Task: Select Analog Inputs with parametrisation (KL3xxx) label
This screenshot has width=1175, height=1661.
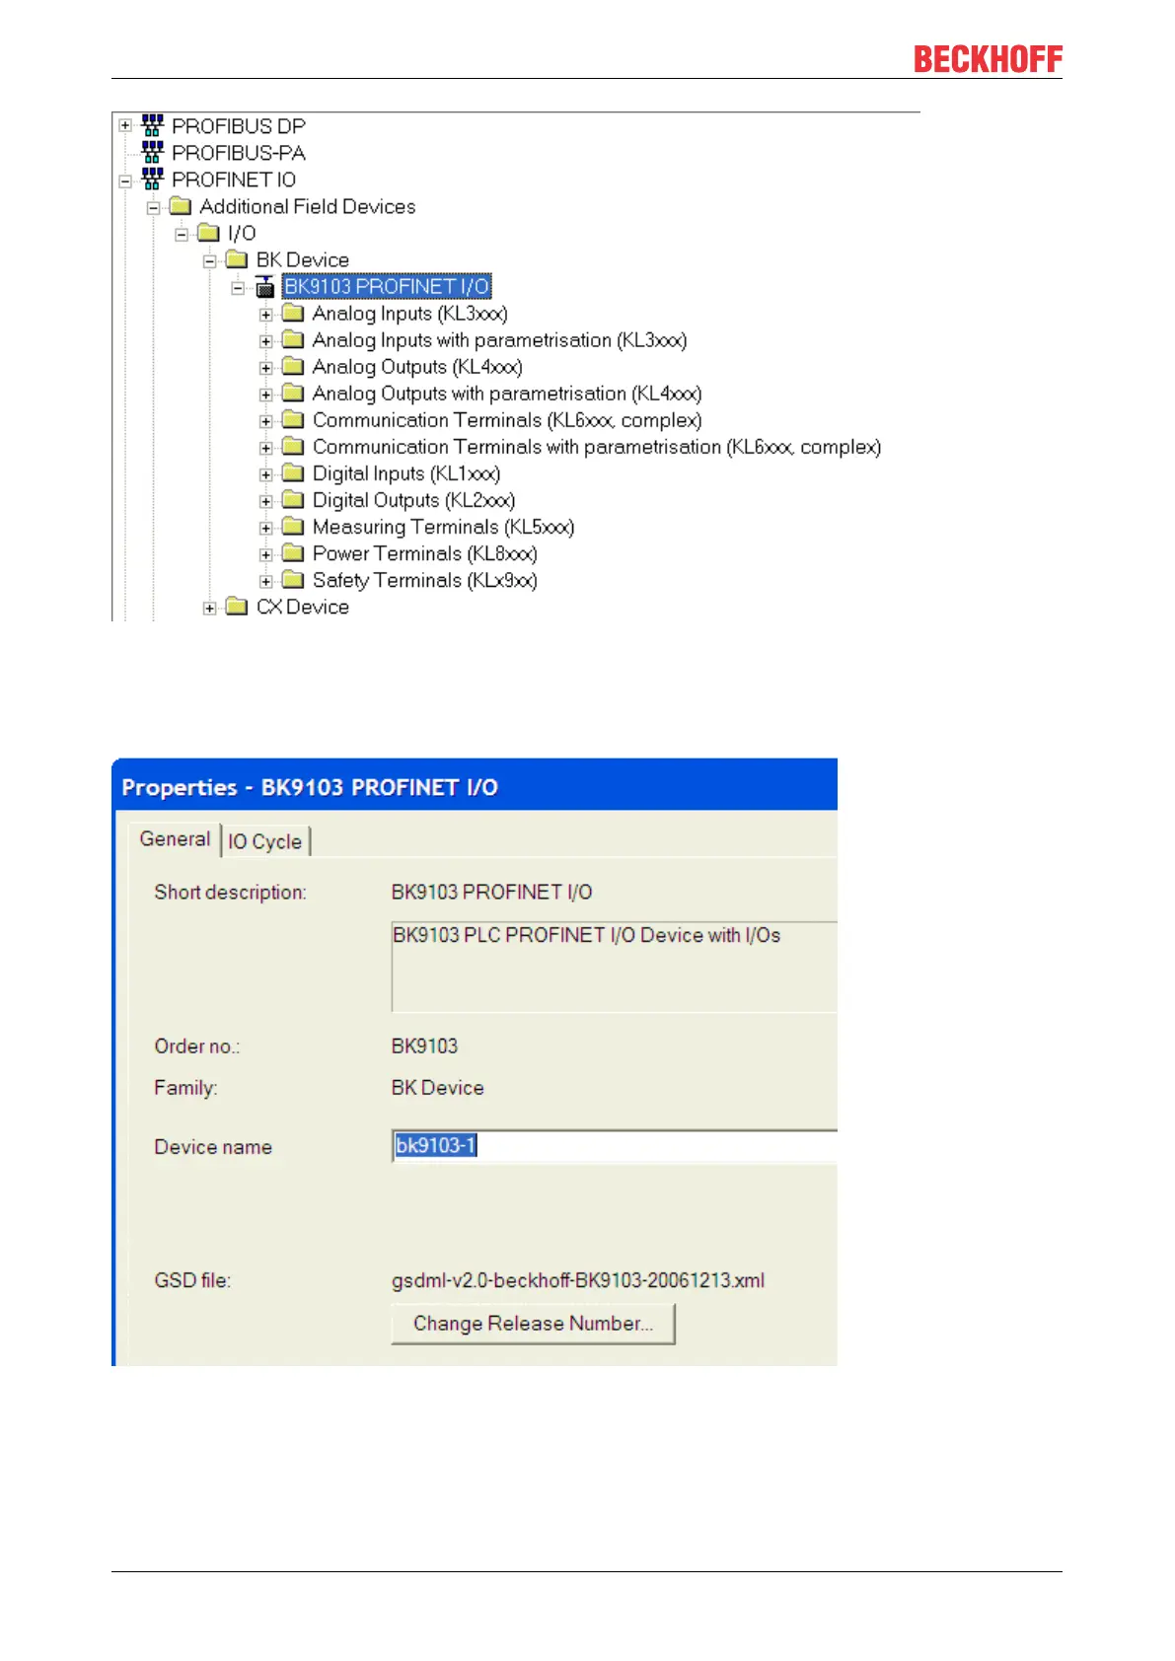Action: 499,340
